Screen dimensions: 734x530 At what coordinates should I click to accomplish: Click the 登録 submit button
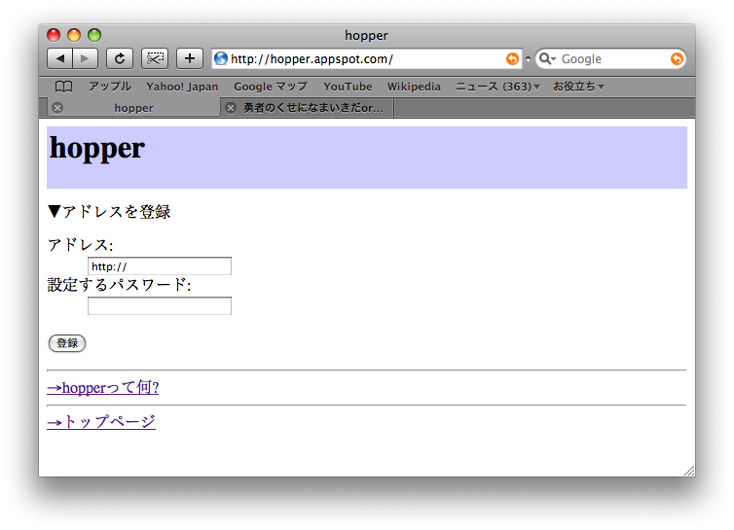click(67, 343)
